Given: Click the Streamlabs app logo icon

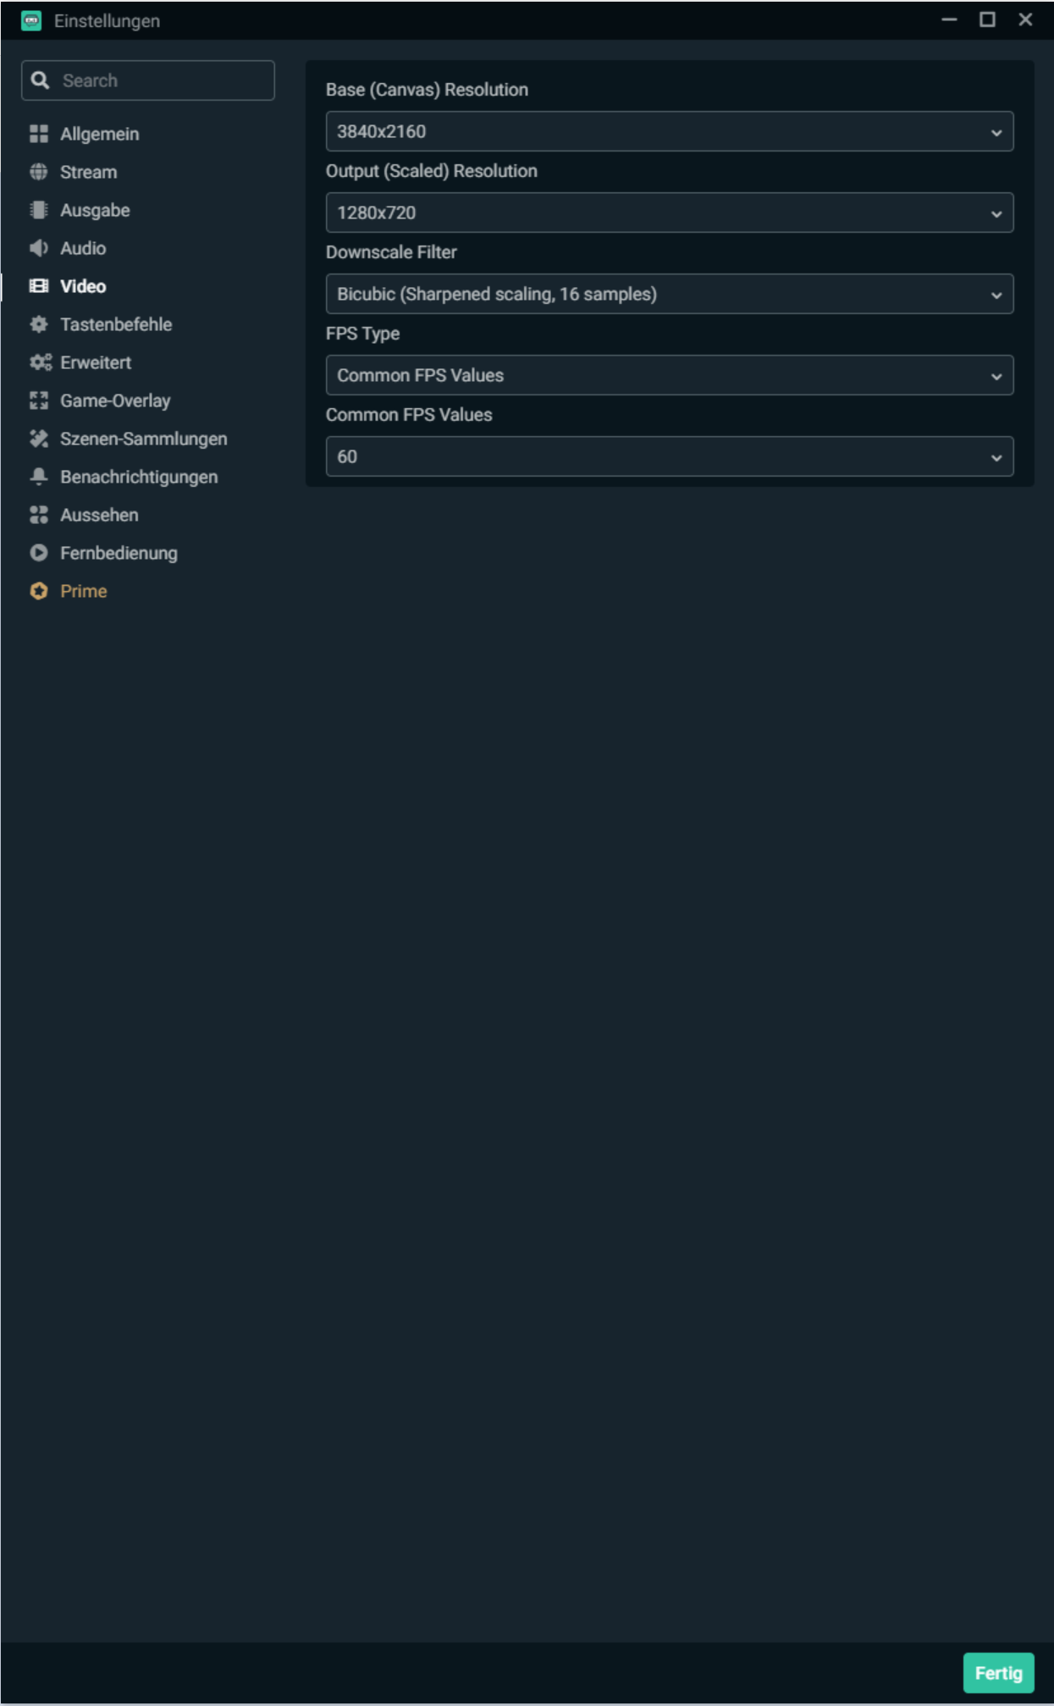Looking at the screenshot, I should (31, 21).
